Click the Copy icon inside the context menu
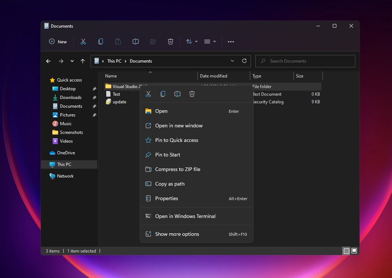Image resolution: width=392 pixels, height=278 pixels. click(163, 94)
